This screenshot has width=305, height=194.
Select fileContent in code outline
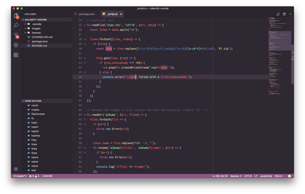click(x=47, y=114)
